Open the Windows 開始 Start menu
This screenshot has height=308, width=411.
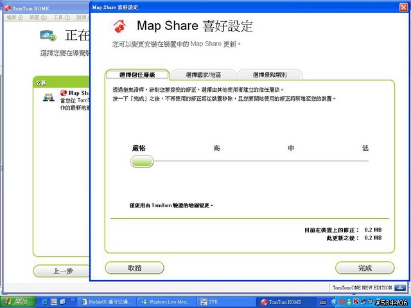17,302
